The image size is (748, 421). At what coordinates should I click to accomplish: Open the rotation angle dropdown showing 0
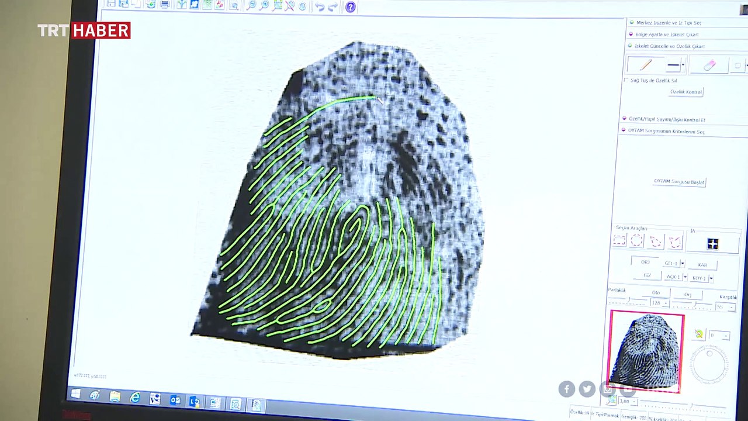726,336
